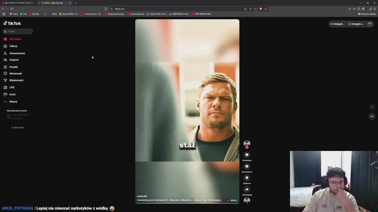Follow creator via red plus badge

247,147
